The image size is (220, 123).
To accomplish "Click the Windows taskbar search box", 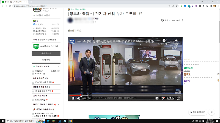I will (25, 121).
